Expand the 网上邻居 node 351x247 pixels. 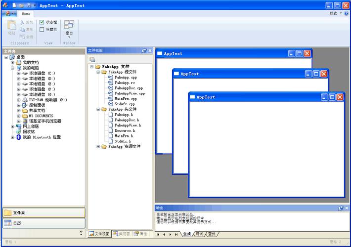click(12, 126)
